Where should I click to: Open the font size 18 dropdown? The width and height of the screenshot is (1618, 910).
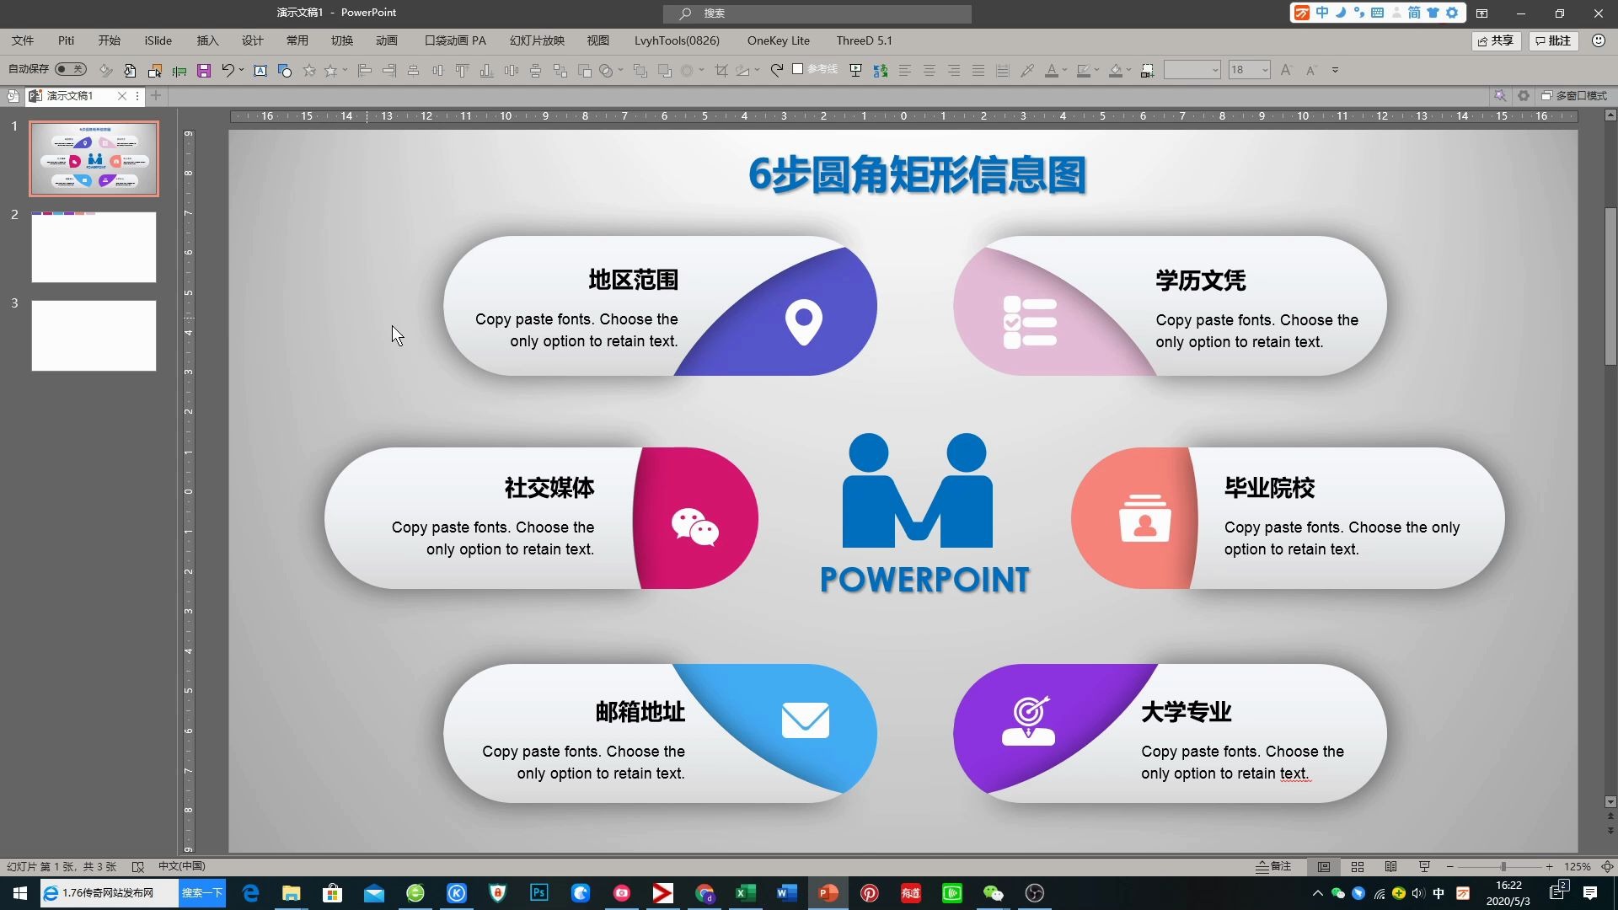(1265, 70)
